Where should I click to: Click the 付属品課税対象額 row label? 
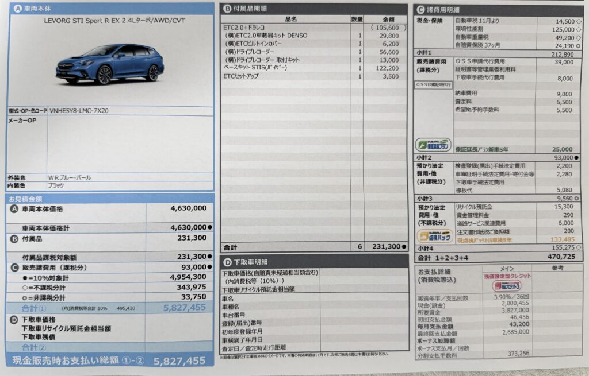coord(49,257)
